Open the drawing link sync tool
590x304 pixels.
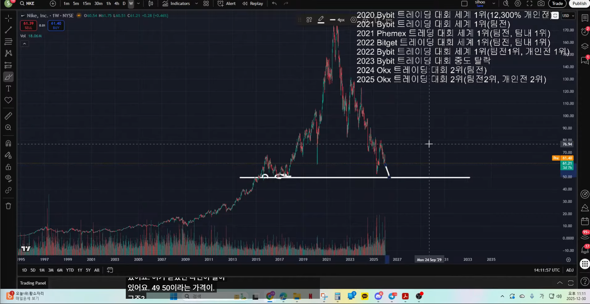point(8,190)
